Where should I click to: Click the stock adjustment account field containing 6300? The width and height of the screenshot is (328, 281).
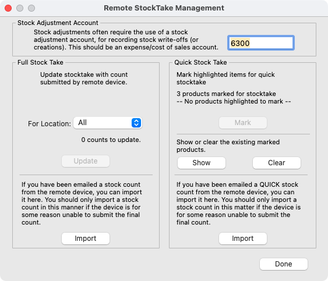(x=261, y=43)
